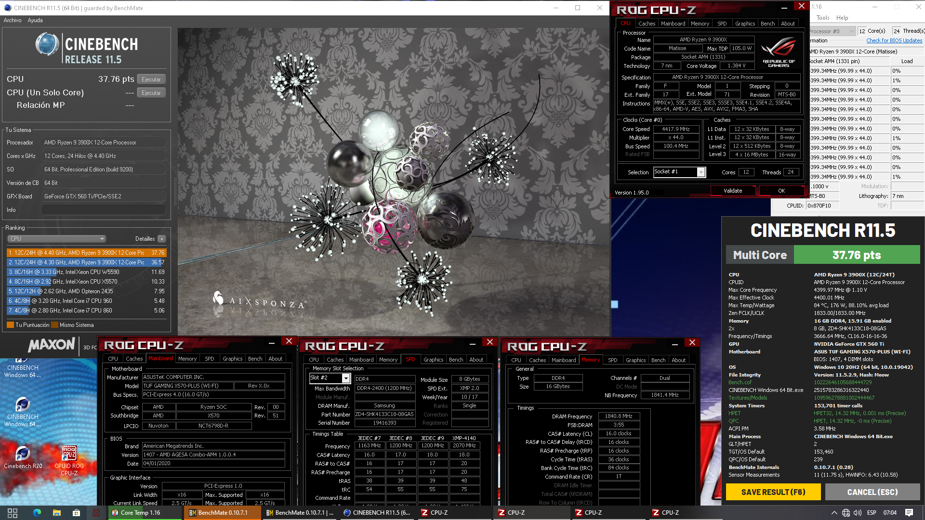Open the notification center icon
The height and width of the screenshot is (520, 925).
click(x=909, y=513)
